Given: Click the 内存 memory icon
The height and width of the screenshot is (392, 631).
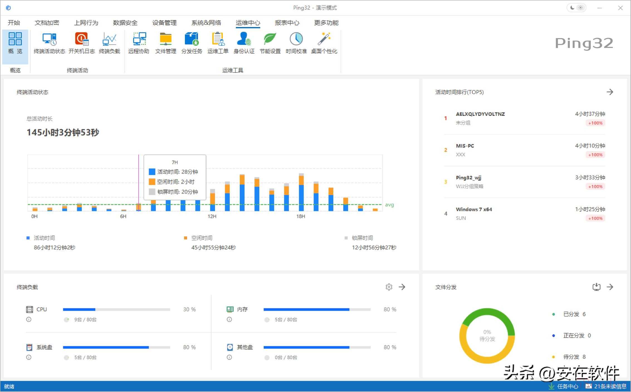Looking at the screenshot, I should (230, 309).
